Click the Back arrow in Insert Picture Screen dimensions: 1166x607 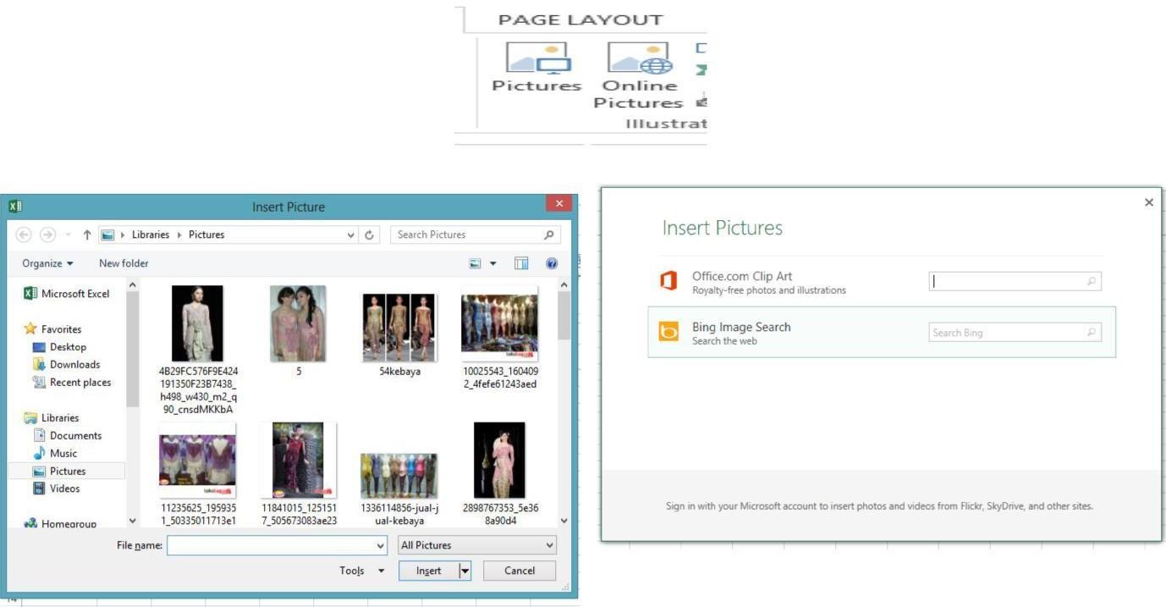tap(24, 235)
